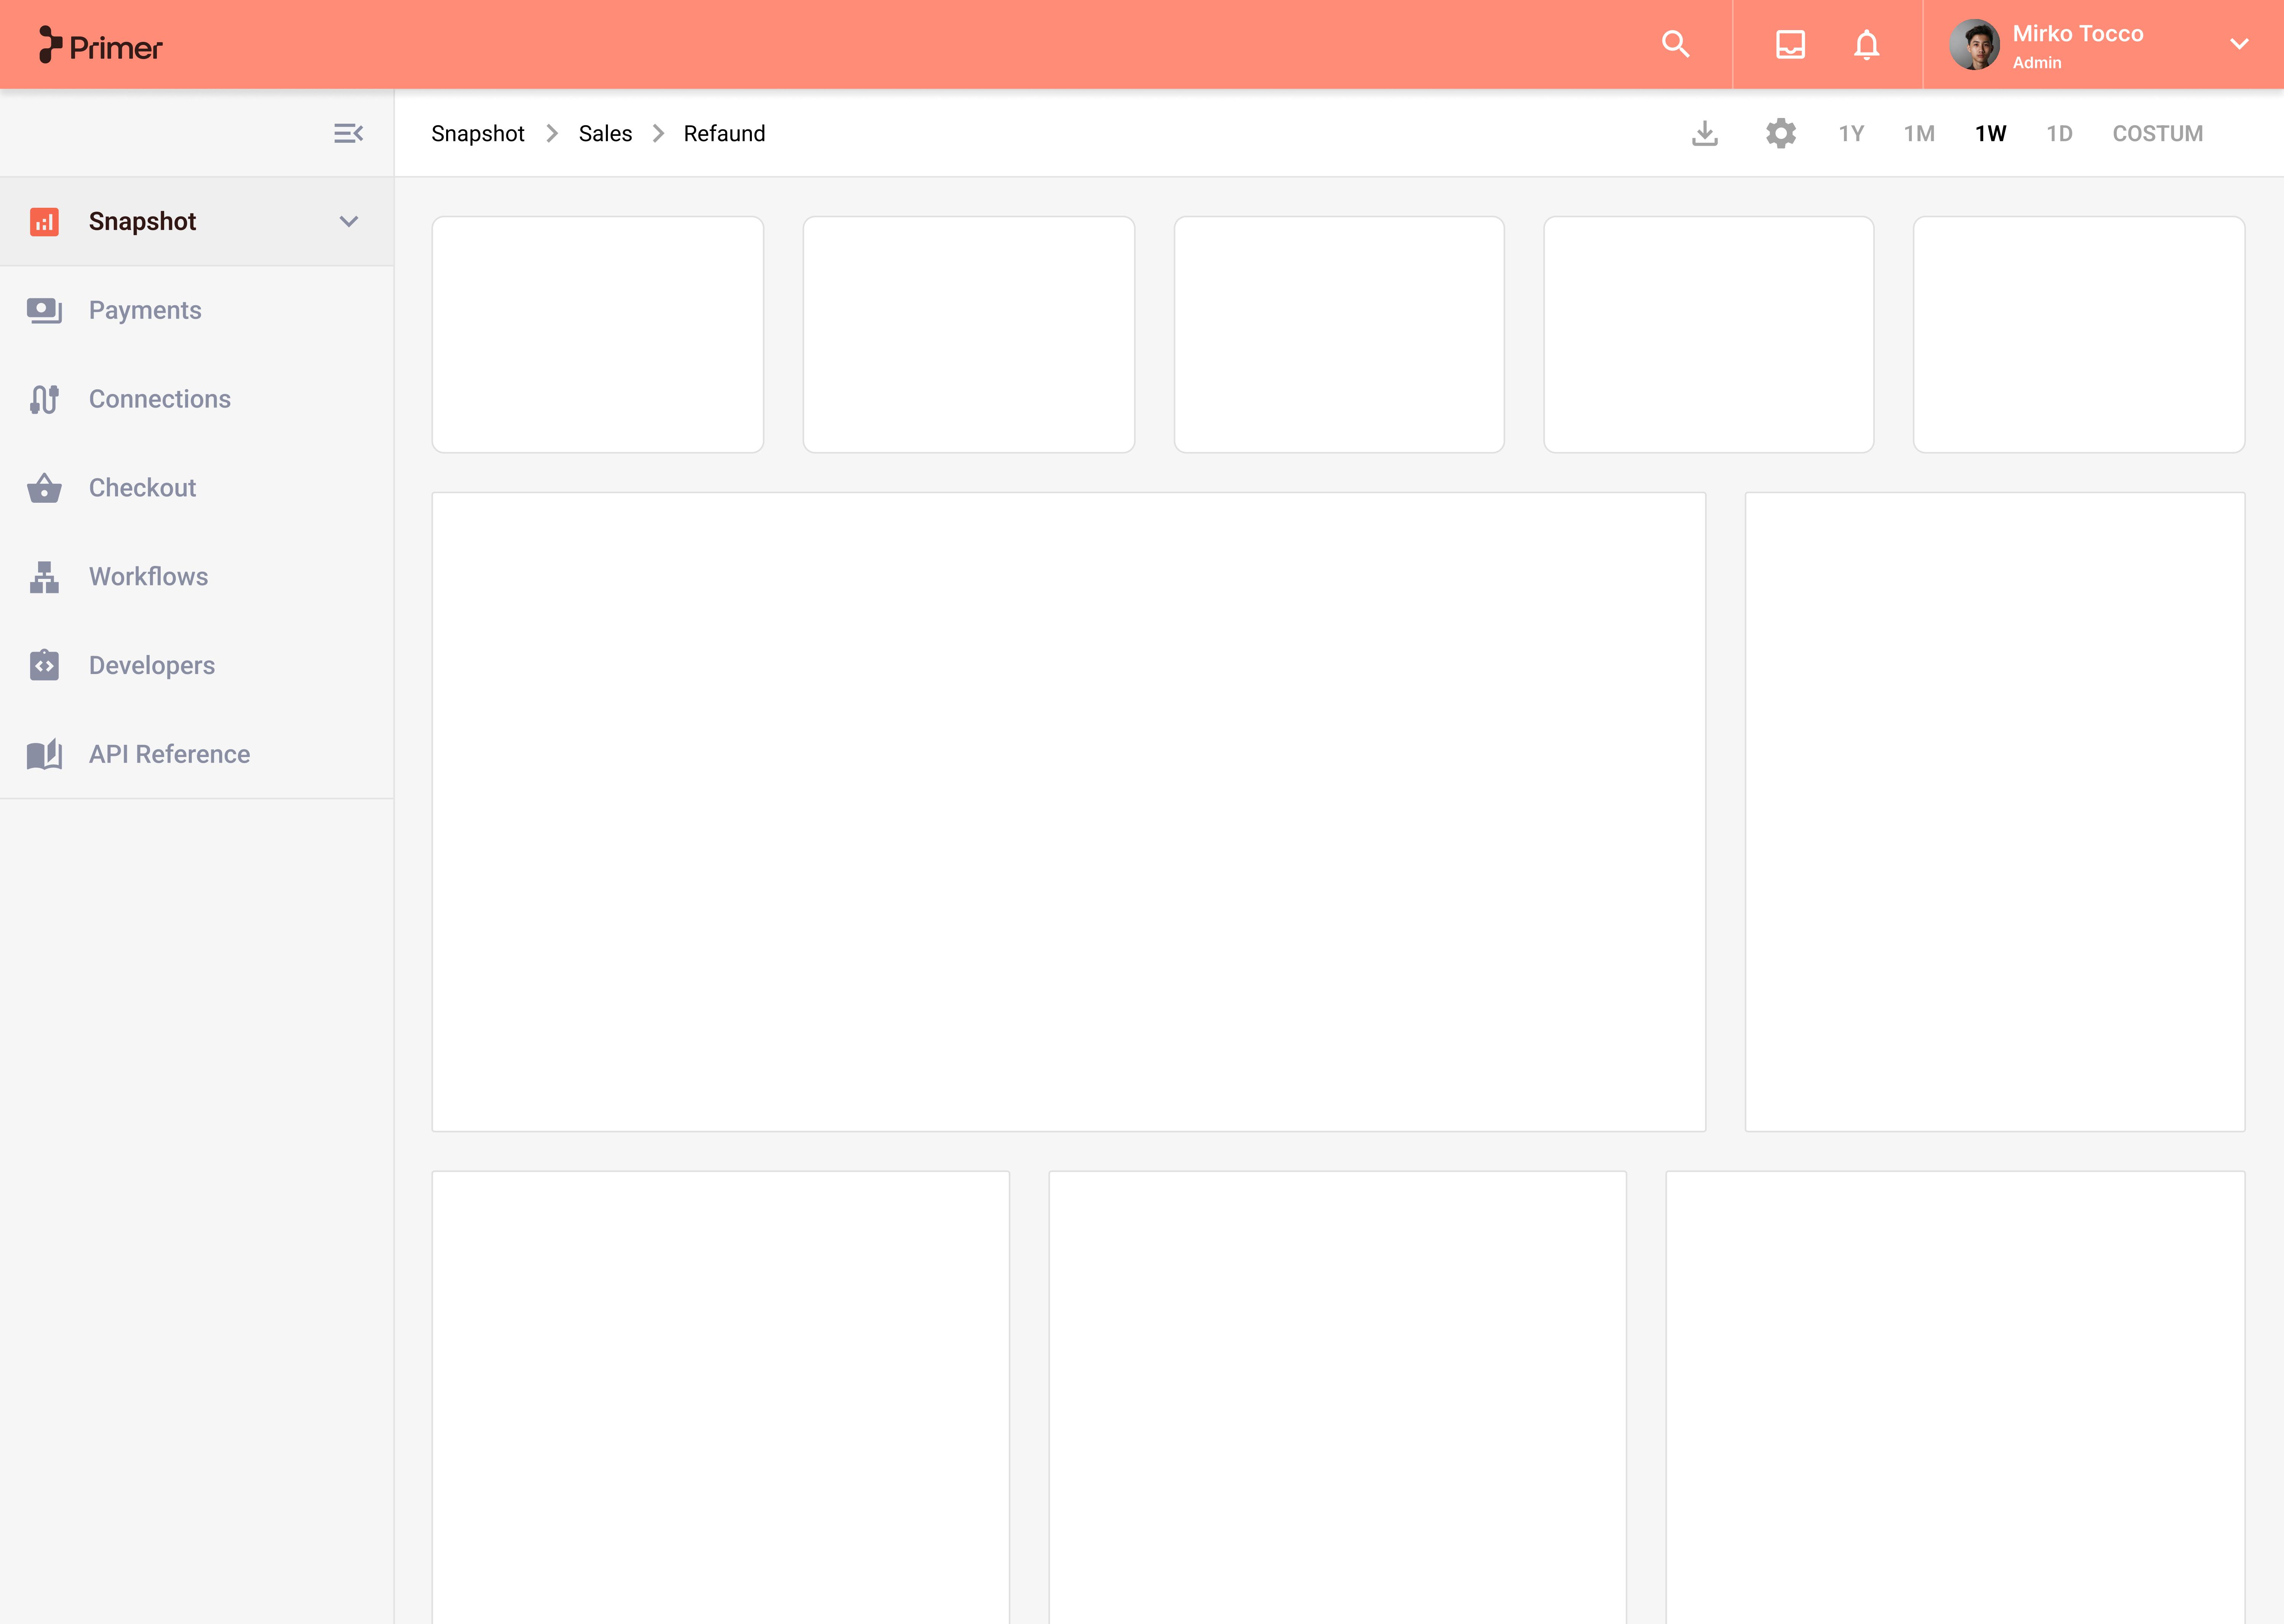
Task: Click the API Reference book icon
Action: 44,754
